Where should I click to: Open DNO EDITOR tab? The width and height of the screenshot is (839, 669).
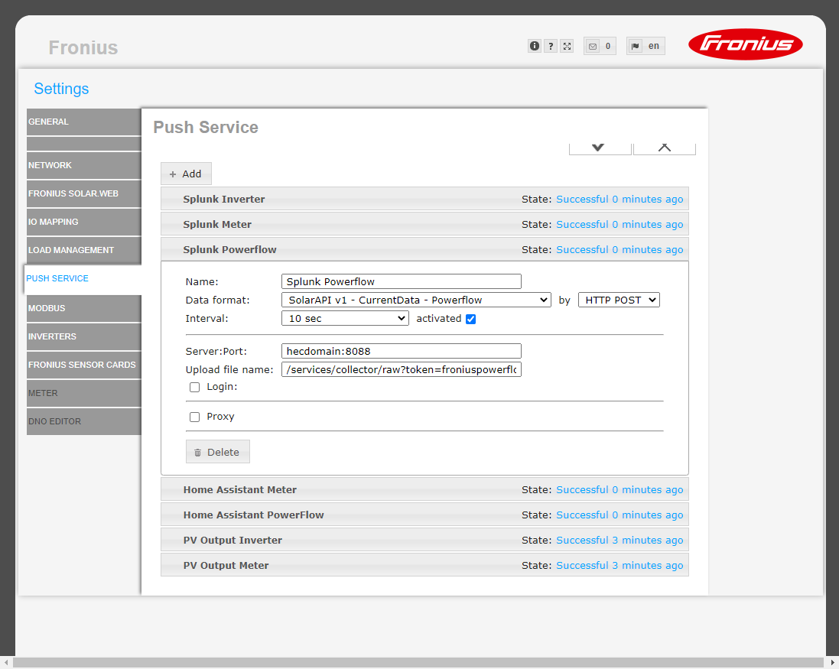[x=84, y=421]
